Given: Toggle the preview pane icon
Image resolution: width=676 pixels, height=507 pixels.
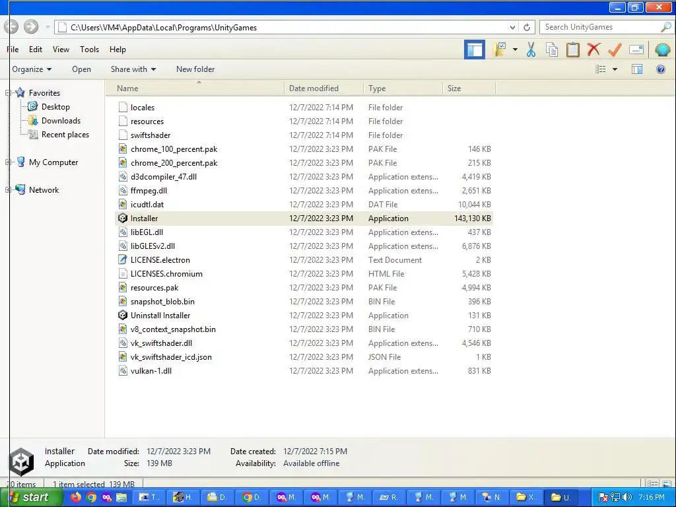Looking at the screenshot, I should (637, 69).
